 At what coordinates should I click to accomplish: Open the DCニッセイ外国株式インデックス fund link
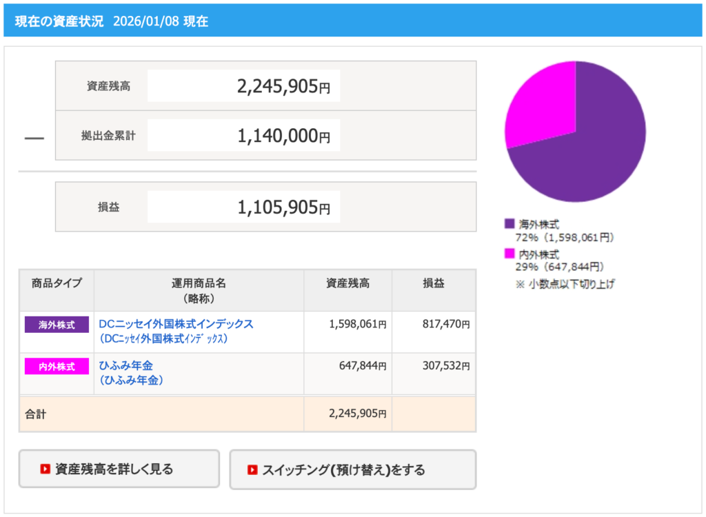(176, 324)
